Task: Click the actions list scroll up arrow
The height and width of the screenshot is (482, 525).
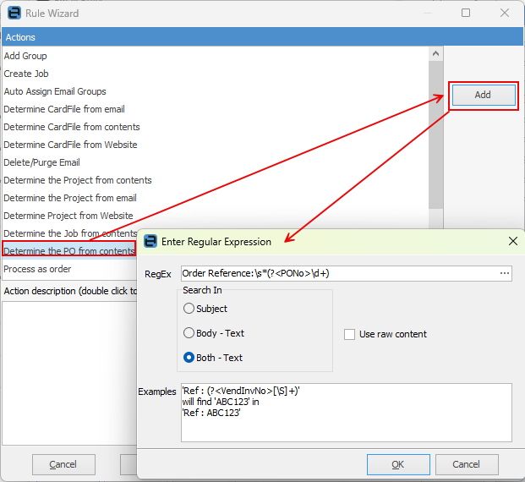Action: pos(435,53)
